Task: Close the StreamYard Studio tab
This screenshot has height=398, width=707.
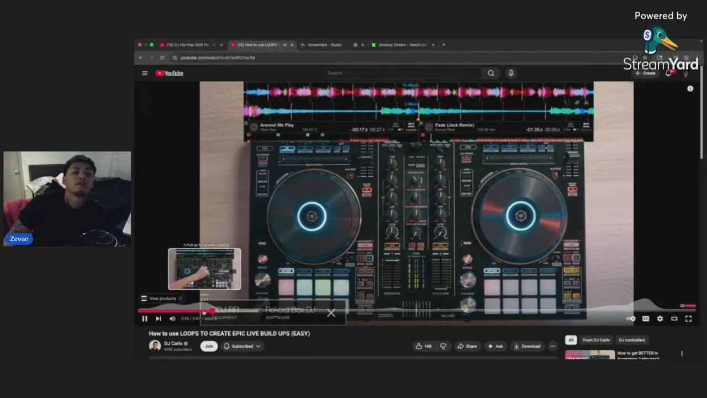Action: (363, 45)
